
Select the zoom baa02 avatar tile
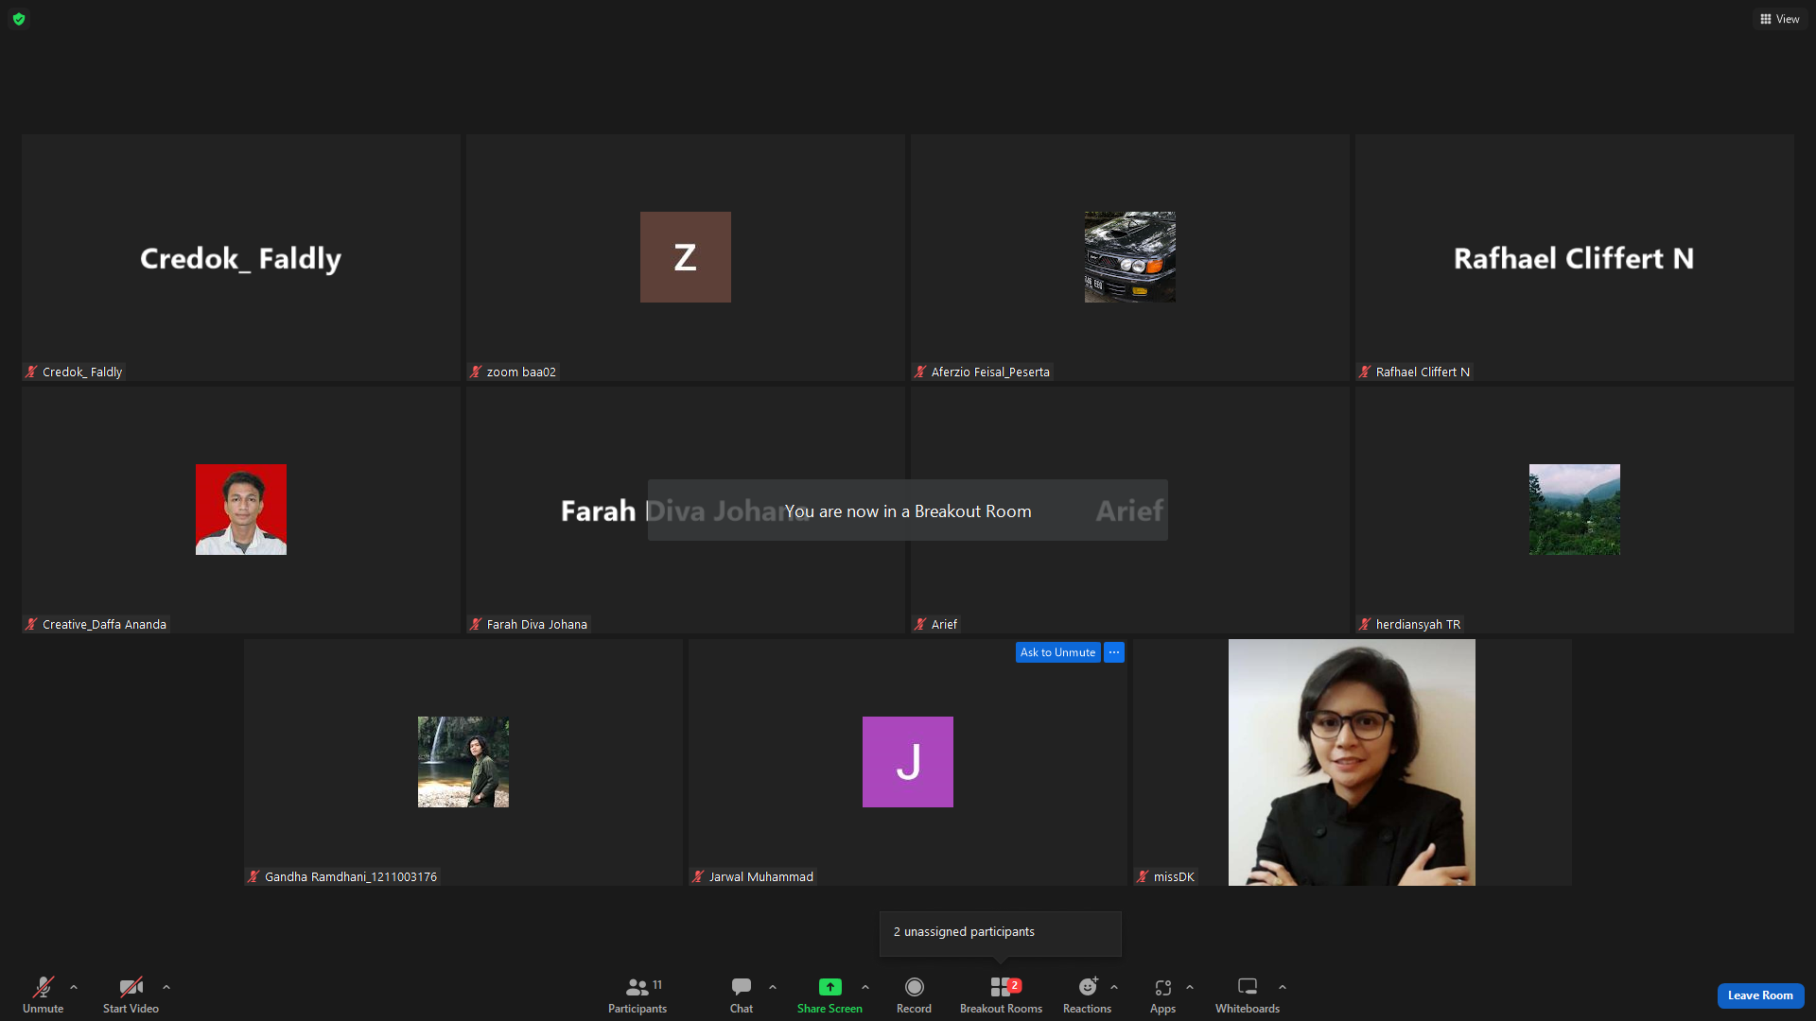coord(686,257)
